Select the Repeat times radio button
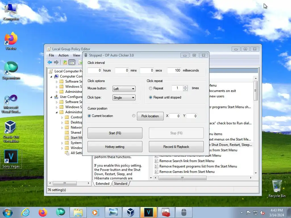 151,89
